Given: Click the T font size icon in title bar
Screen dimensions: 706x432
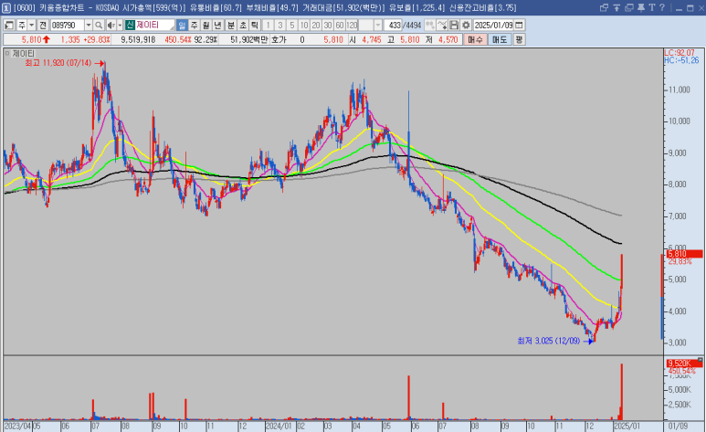Looking at the screenshot, I should coord(651,7).
